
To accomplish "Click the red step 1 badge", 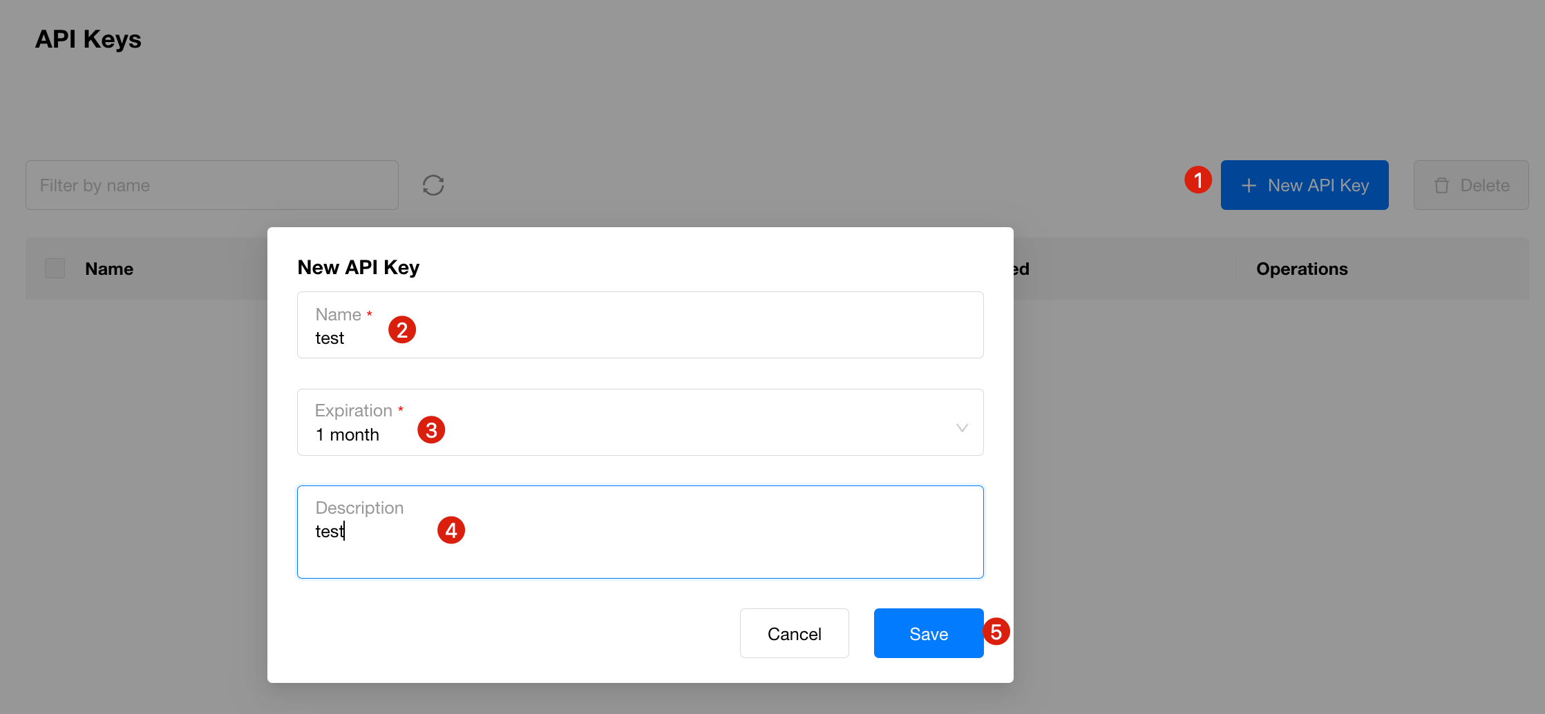I will point(1198,180).
